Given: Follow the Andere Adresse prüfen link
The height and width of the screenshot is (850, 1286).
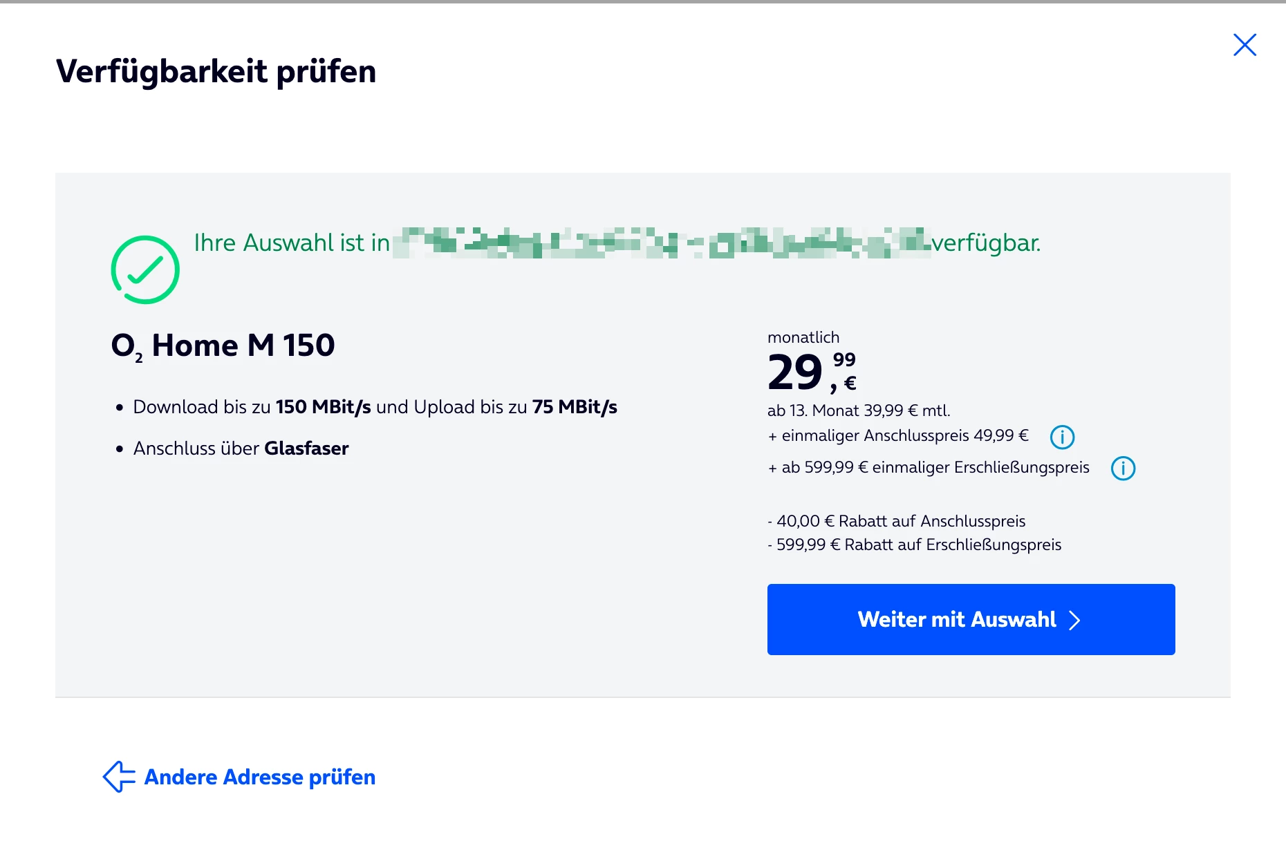Looking at the screenshot, I should coord(259,777).
